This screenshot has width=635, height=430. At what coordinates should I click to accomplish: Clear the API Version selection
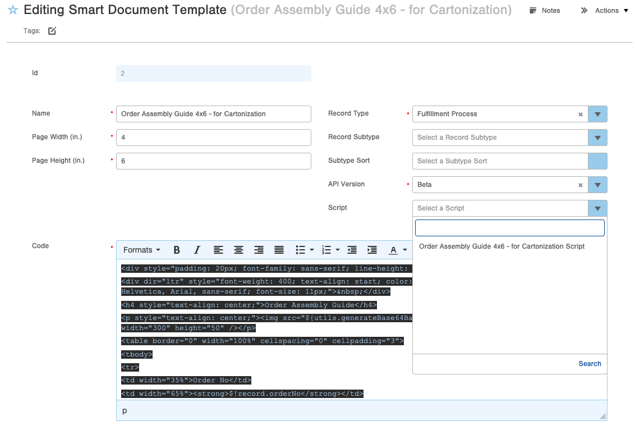(580, 185)
